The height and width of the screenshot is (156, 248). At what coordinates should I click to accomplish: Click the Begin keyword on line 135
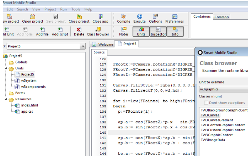coord(119,106)
